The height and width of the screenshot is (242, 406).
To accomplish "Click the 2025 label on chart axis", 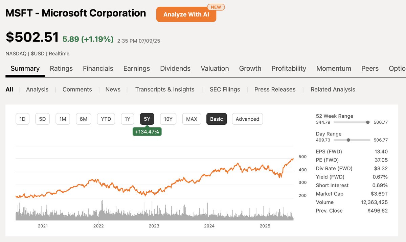I will (265, 226).
